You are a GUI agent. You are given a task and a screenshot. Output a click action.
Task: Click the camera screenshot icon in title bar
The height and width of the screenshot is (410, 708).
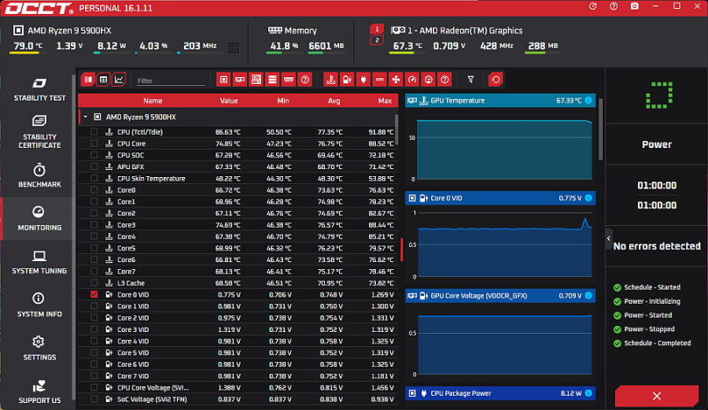pos(635,6)
